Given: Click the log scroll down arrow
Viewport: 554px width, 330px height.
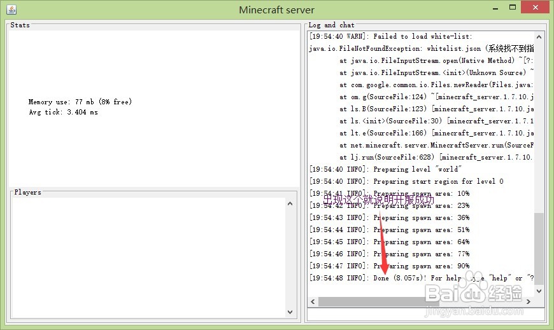Looking at the screenshot, I should (539, 291).
